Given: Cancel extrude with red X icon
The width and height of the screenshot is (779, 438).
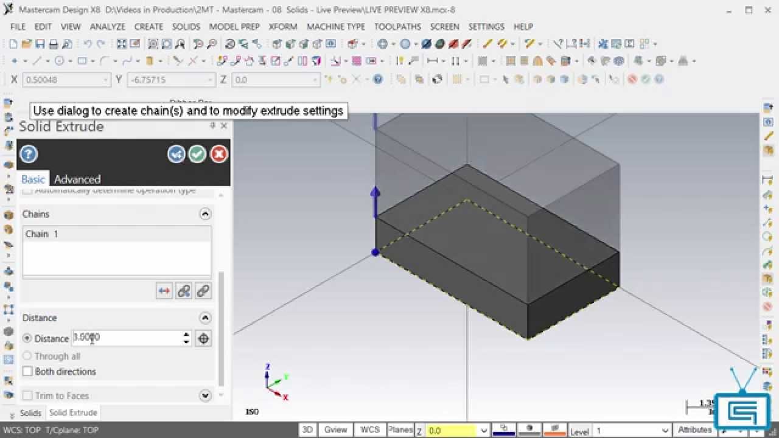Looking at the screenshot, I should click(218, 154).
